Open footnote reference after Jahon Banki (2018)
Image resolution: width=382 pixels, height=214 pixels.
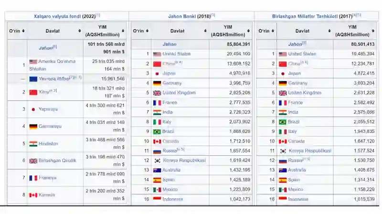click(213, 15)
